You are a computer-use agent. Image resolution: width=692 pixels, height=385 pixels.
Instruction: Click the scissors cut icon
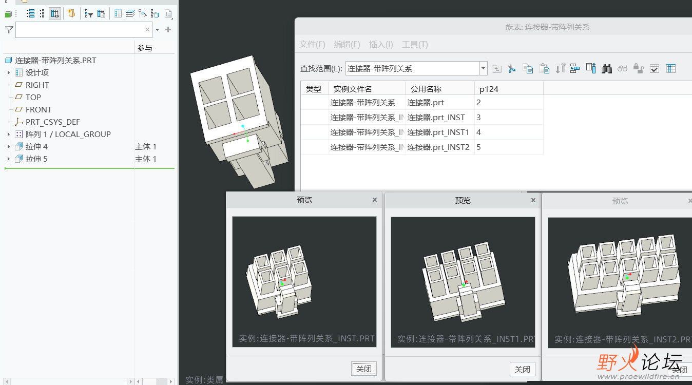(x=511, y=68)
